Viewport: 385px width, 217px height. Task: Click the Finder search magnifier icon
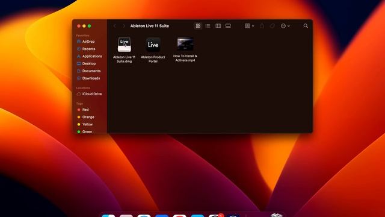coord(306,26)
